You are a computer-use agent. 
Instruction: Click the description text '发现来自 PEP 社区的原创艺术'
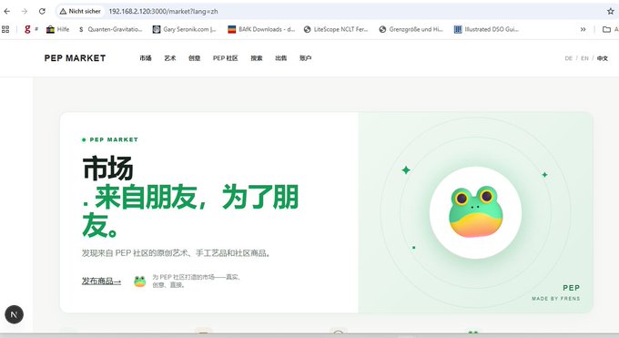coord(176,253)
